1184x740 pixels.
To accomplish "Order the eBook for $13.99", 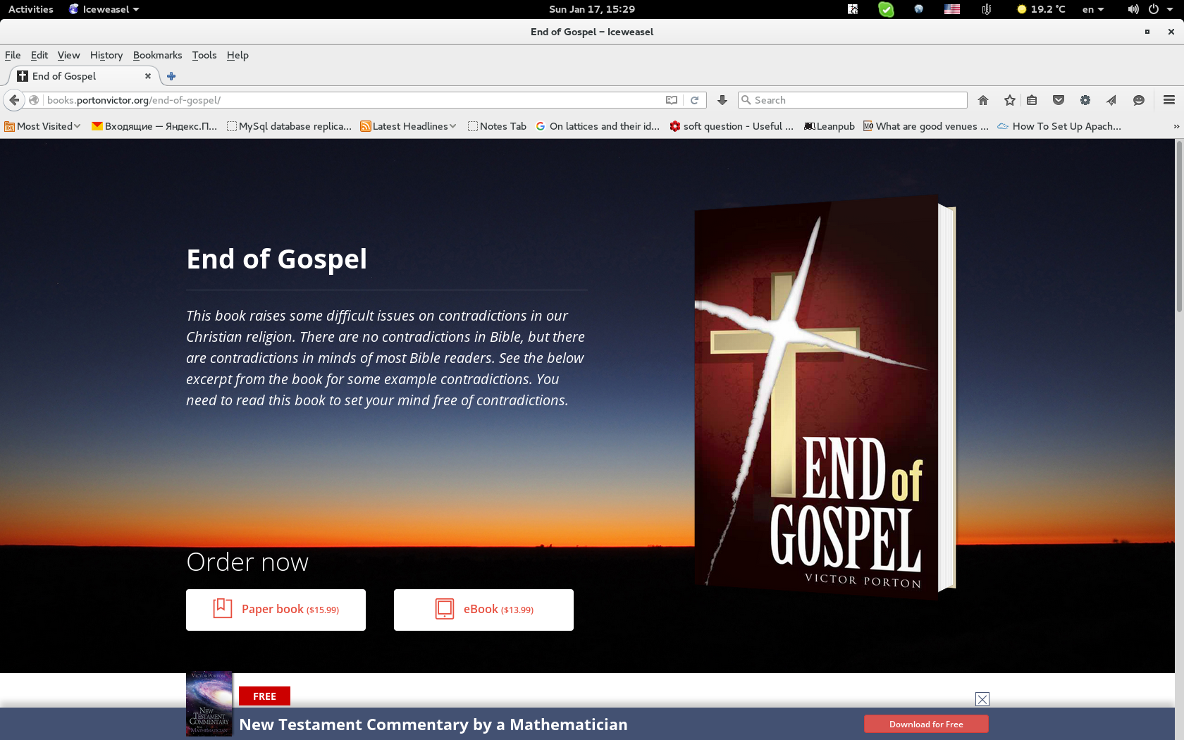I will (x=483, y=610).
